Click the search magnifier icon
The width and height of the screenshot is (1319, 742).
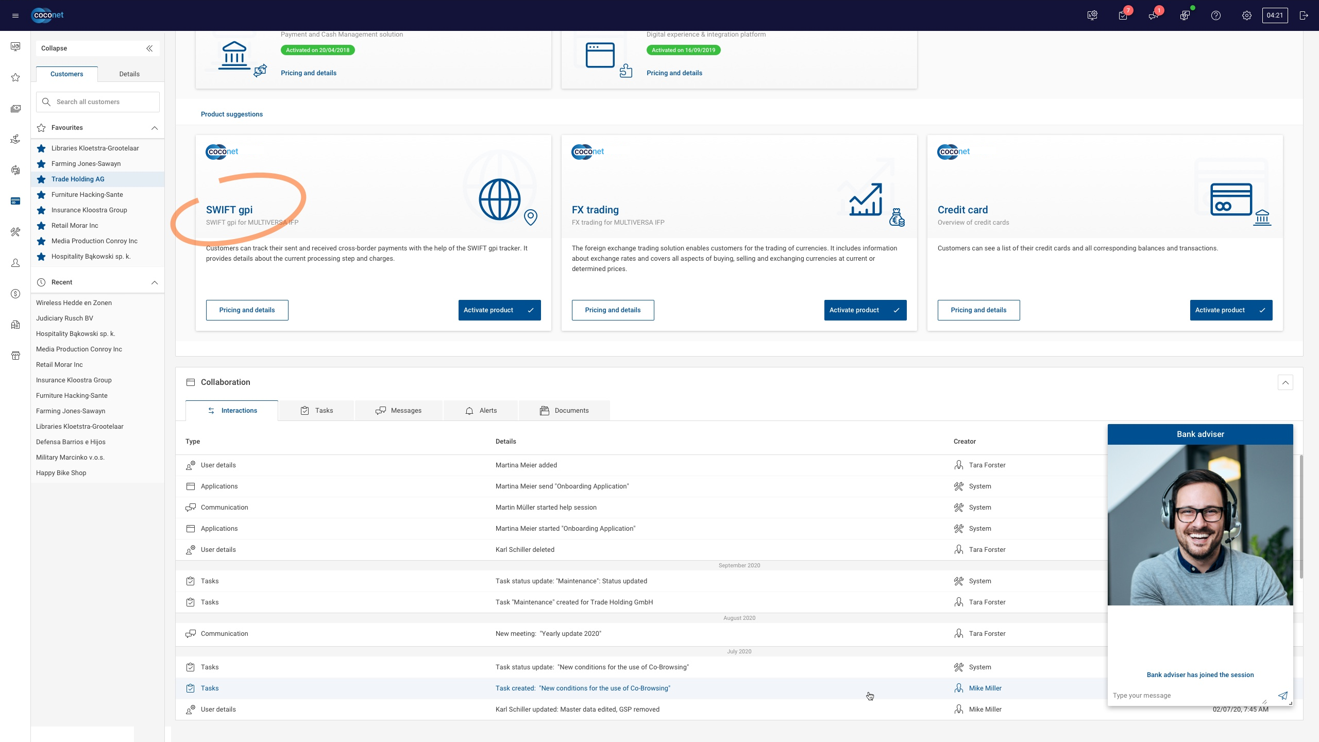pyautogui.click(x=46, y=102)
